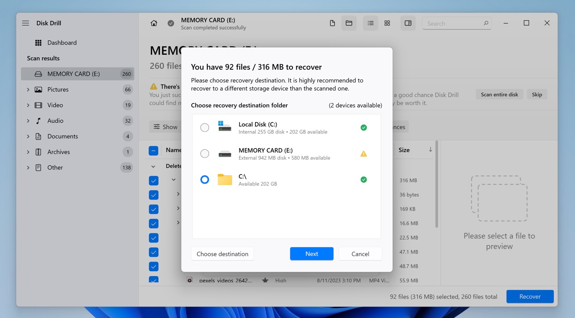Click the scan completed checkmark badge
This screenshot has height=318, width=575.
pyautogui.click(x=171, y=23)
